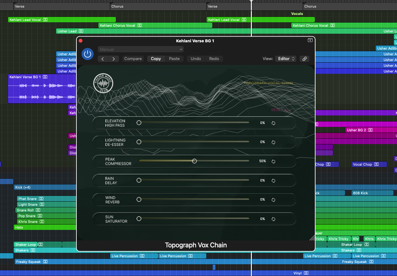The image size is (397, 276).
Task: Click the Peak Compressor 50% value
Action: [x=262, y=161]
